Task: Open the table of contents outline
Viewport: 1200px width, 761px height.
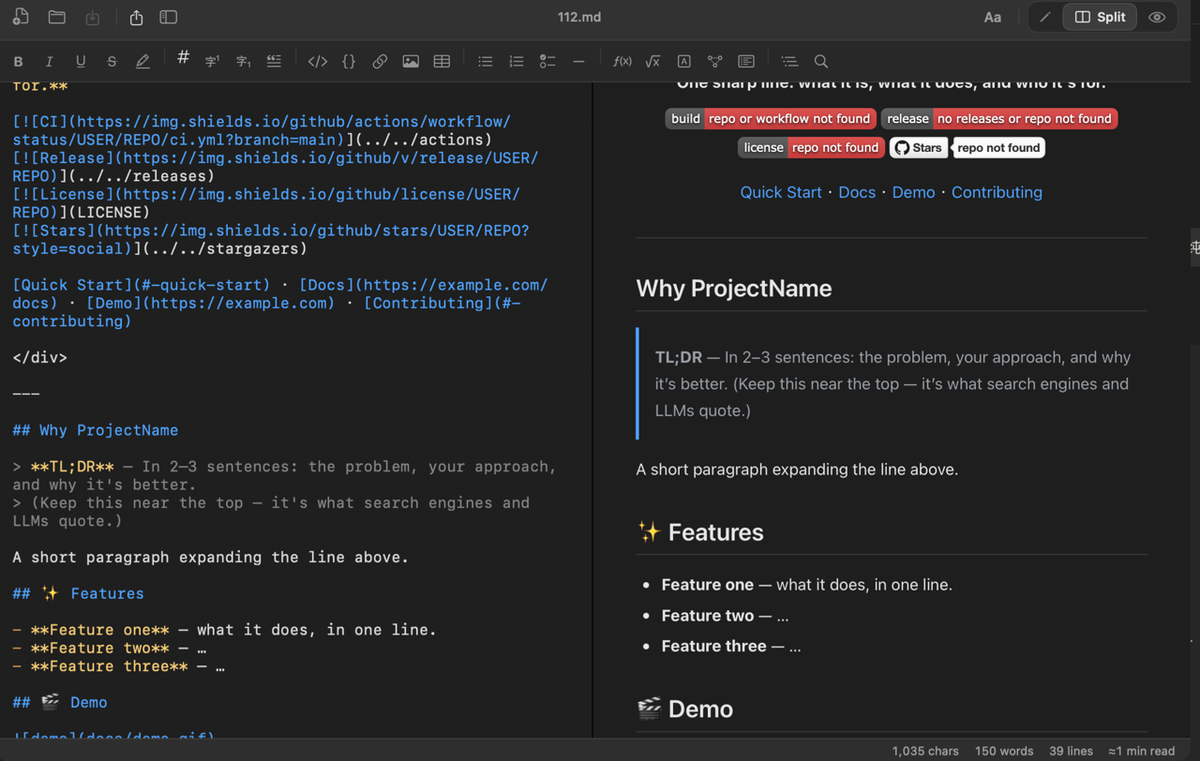Action: pos(789,61)
